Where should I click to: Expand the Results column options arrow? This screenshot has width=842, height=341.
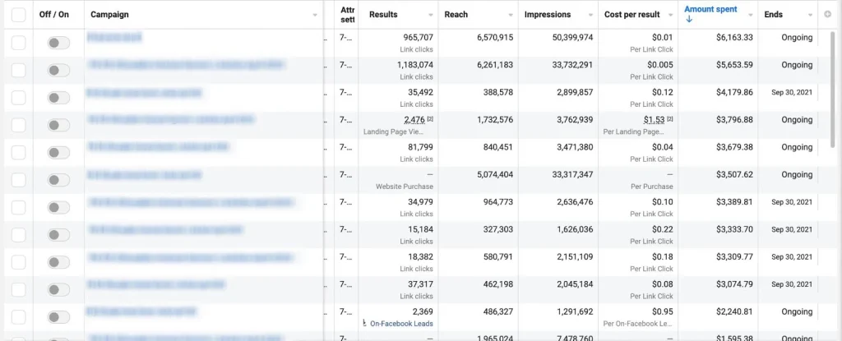(x=432, y=15)
